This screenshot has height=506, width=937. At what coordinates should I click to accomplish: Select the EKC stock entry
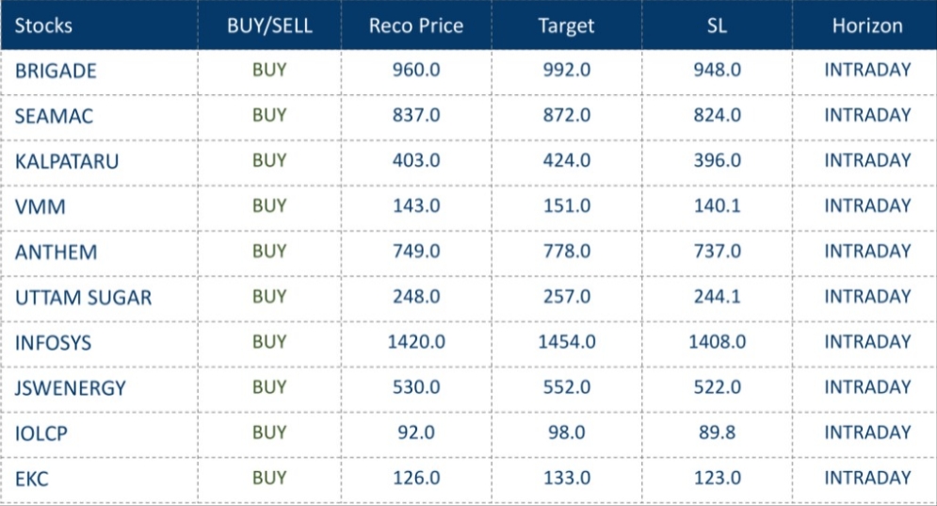(x=32, y=479)
